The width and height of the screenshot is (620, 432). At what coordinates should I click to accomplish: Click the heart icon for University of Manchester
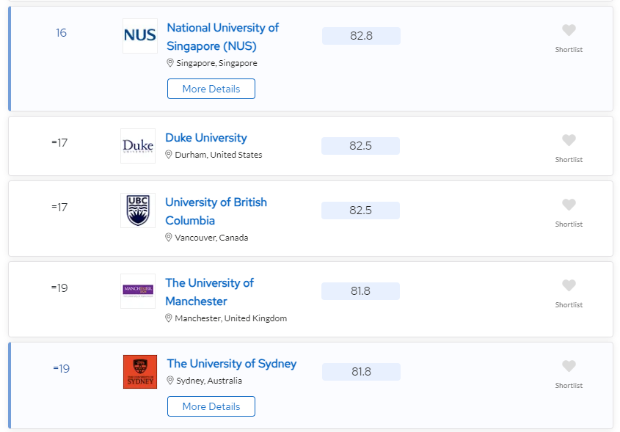[569, 285]
